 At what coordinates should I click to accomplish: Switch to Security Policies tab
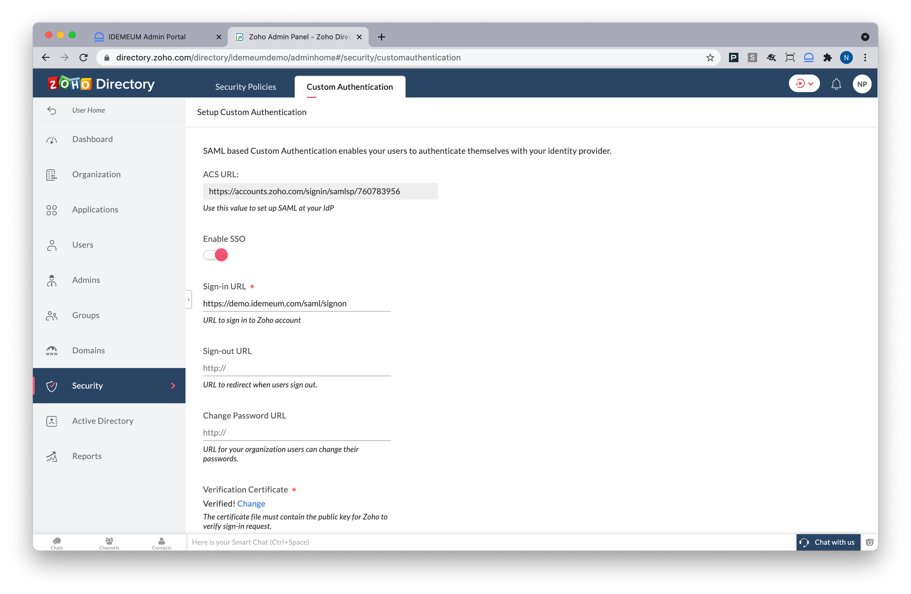pyautogui.click(x=246, y=87)
